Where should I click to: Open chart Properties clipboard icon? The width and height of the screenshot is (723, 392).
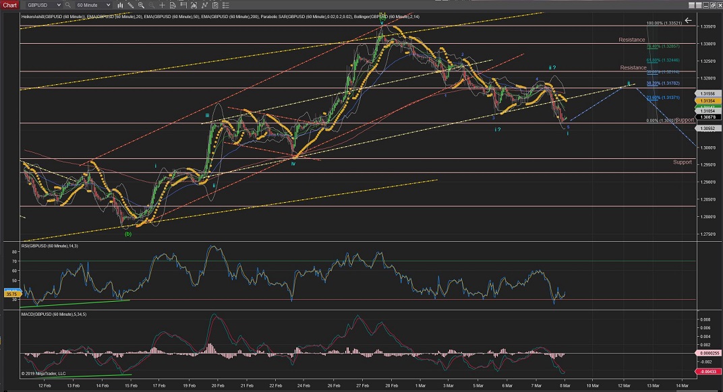[x=215, y=5]
